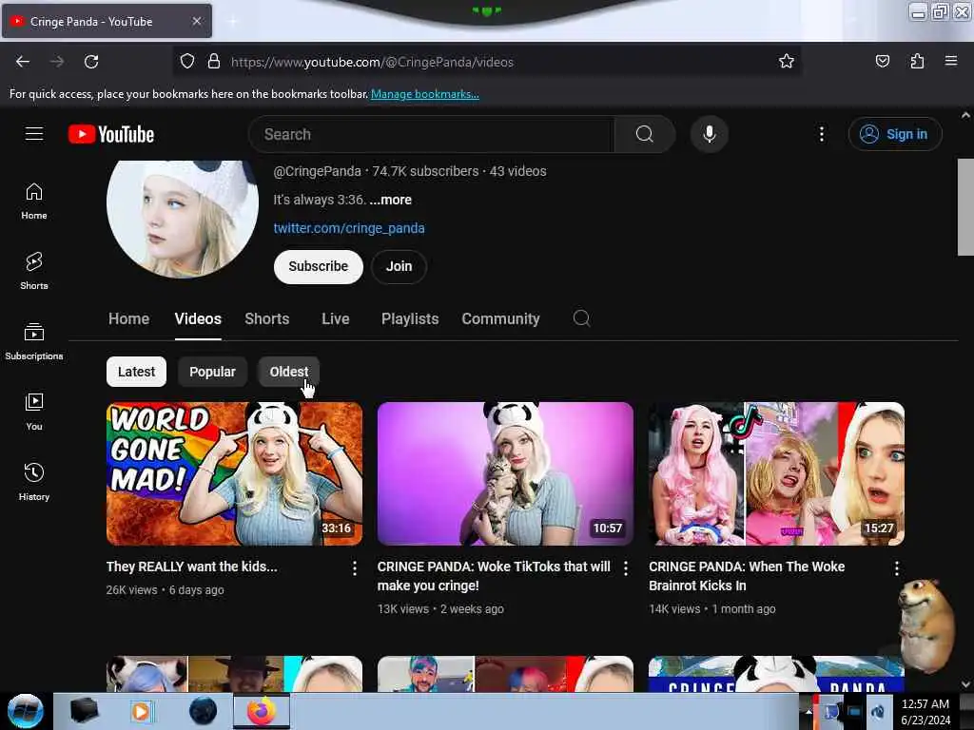
Task: Open Subscriptions in the sidebar
Action: point(34,341)
